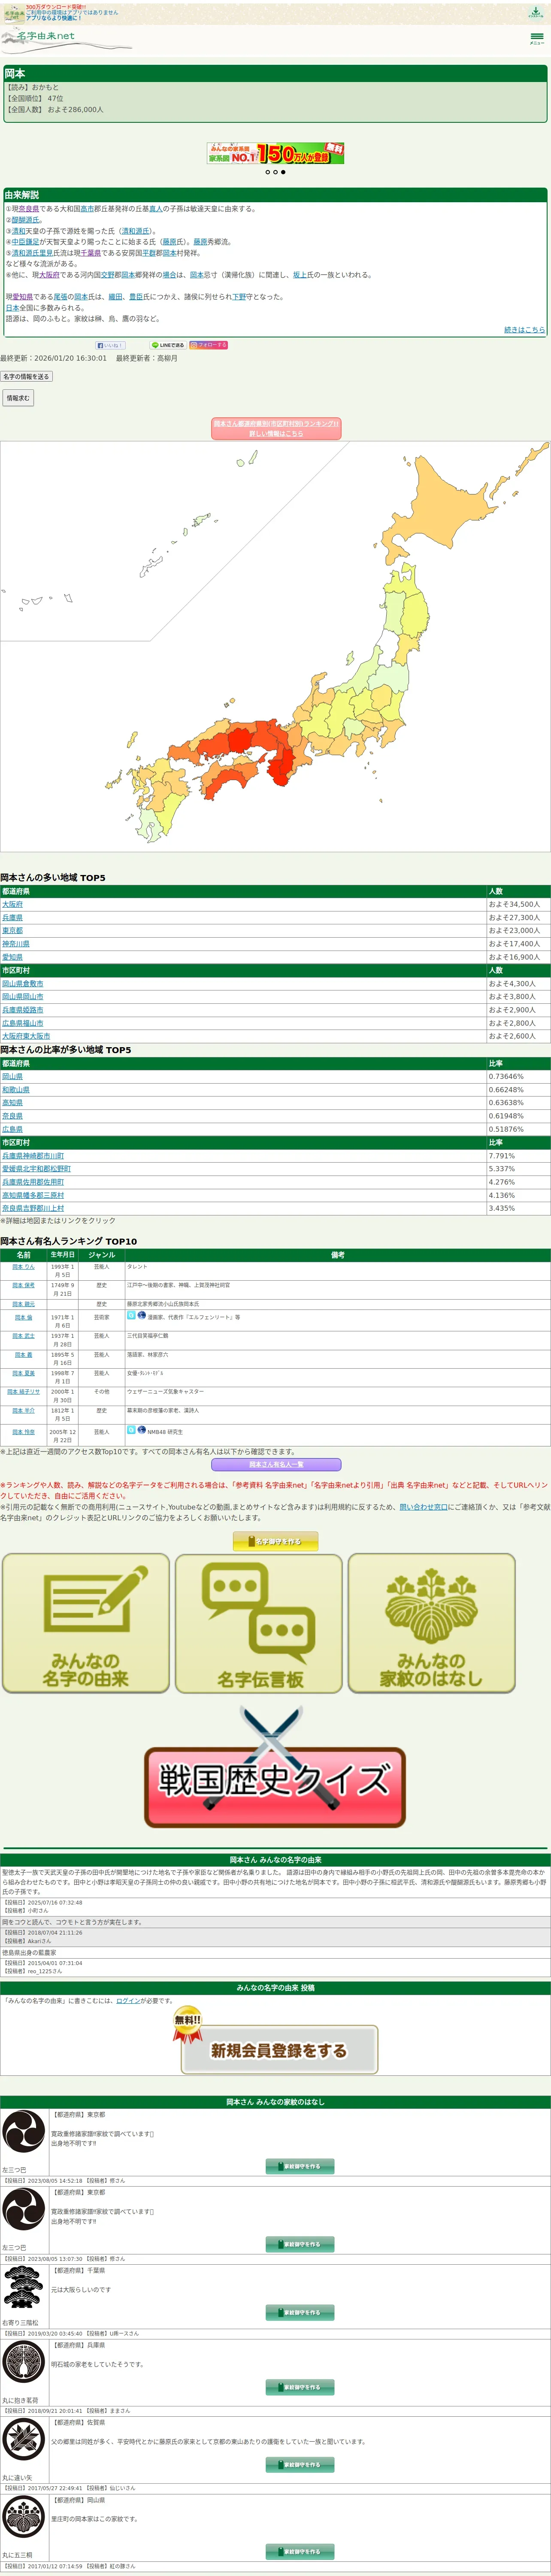This screenshot has width=551, height=2576.
Task: Open celebrity link 岡本 夏美
Action: 23,1373
